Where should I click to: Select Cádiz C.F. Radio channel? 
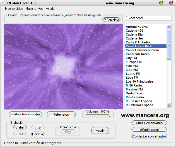(146, 42)
